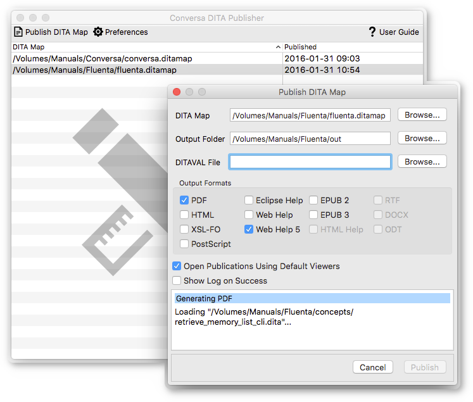Cancel the publishing operation
The height and width of the screenshot is (402, 473).
[373, 367]
